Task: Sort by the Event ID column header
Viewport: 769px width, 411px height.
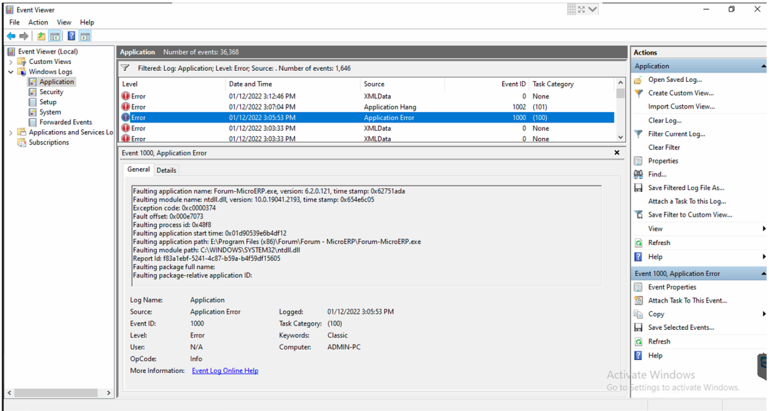Action: tap(486, 84)
